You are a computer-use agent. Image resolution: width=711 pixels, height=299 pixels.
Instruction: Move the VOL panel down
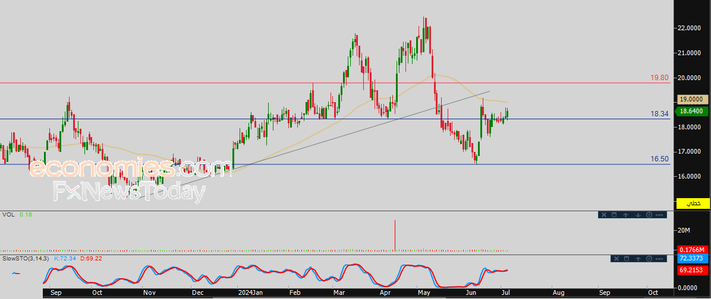[638, 215]
